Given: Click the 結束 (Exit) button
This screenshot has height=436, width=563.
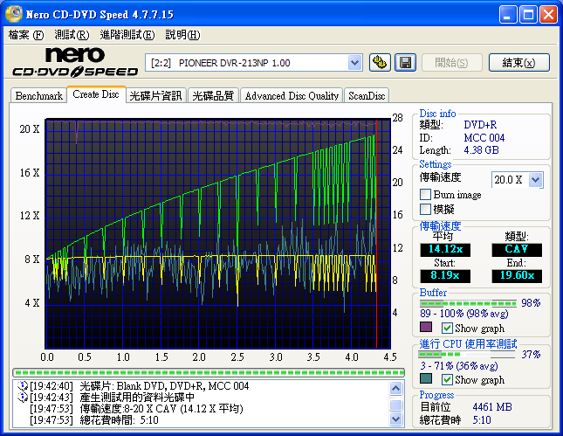Looking at the screenshot, I should click(x=518, y=62).
